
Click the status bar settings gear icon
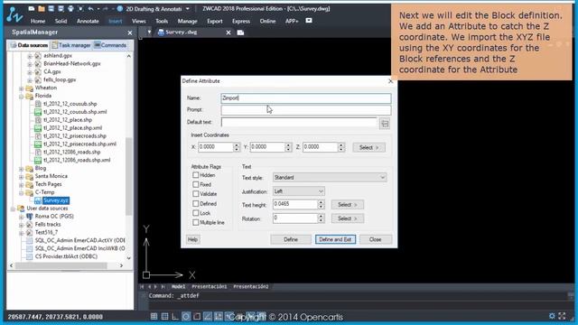pyautogui.click(x=552, y=316)
